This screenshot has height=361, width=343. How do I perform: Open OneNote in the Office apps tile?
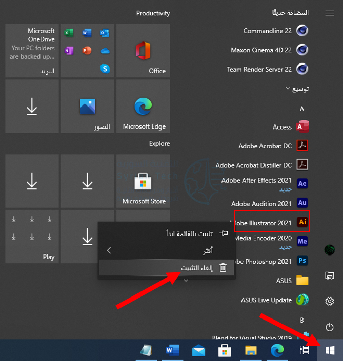(69, 50)
